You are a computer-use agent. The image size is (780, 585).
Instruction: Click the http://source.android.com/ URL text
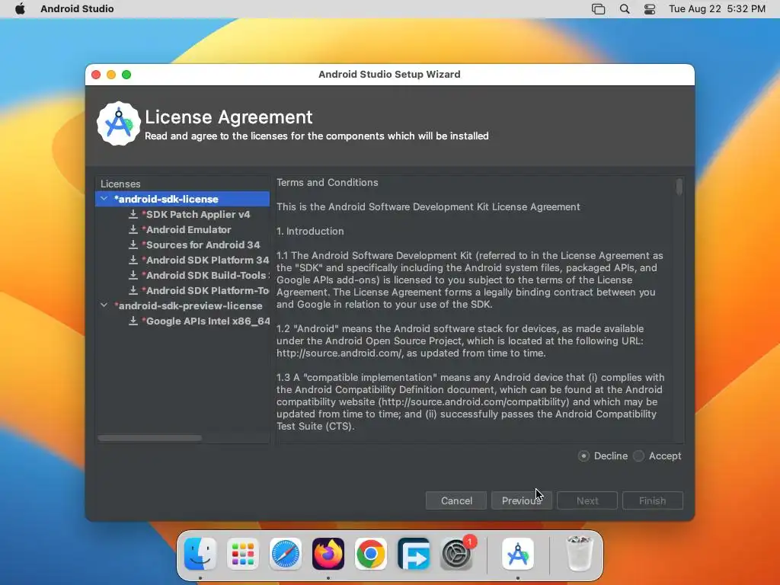(x=339, y=353)
